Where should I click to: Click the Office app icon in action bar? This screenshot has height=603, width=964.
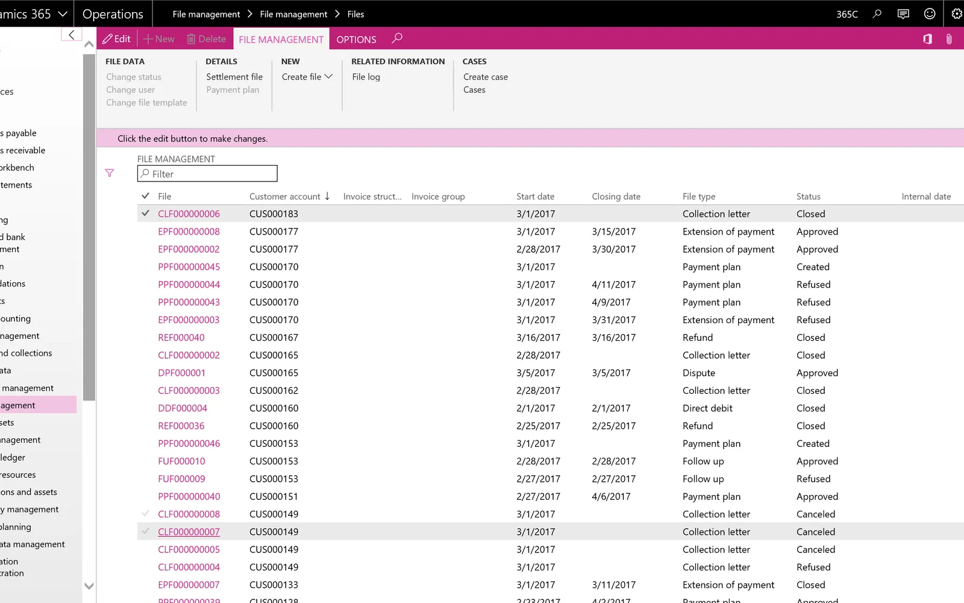(x=927, y=39)
